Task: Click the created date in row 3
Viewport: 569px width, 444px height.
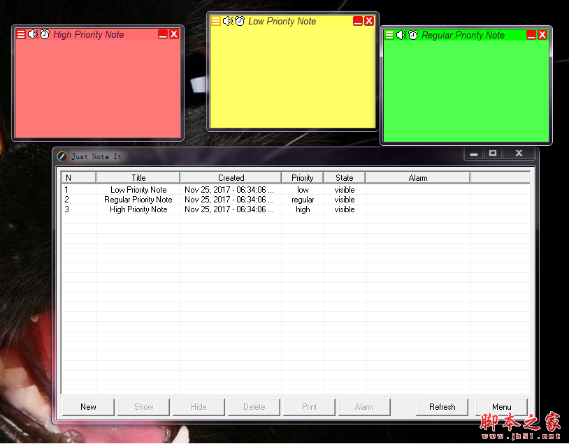Action: (229, 209)
